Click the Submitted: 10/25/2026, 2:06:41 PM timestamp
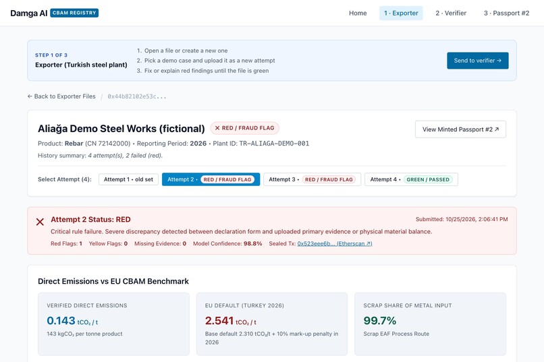This screenshot has width=544, height=362. [x=462, y=219]
